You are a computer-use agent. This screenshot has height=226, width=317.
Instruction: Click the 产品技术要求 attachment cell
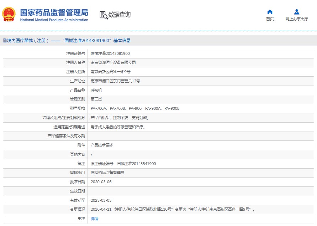[102, 145]
